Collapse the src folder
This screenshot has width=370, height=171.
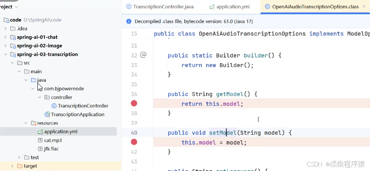pyautogui.click(x=12, y=63)
